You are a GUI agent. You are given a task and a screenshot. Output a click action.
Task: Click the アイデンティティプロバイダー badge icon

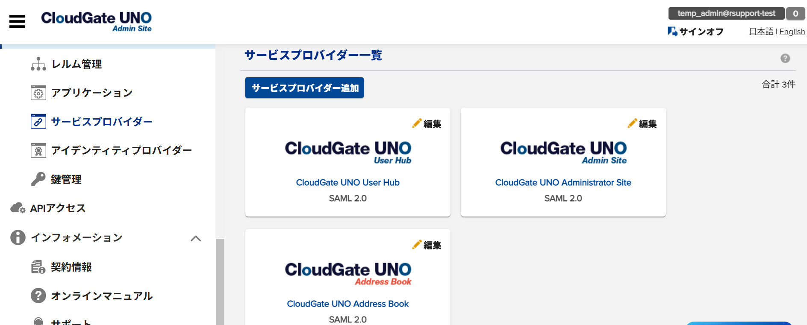click(38, 150)
